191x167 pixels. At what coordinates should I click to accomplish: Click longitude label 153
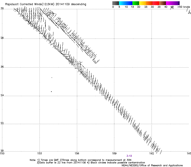point(39,153)
